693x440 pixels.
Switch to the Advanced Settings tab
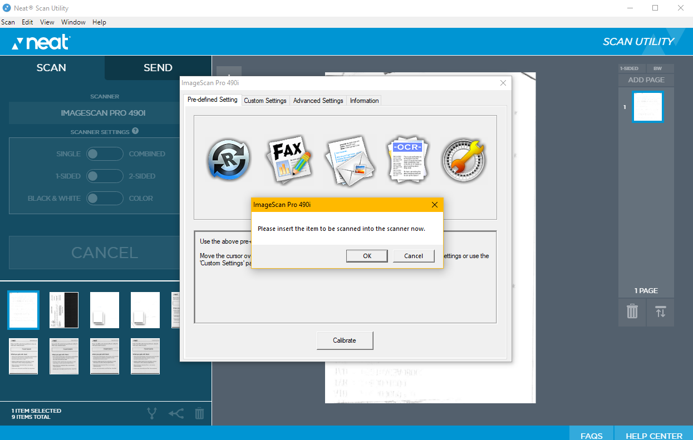318,101
